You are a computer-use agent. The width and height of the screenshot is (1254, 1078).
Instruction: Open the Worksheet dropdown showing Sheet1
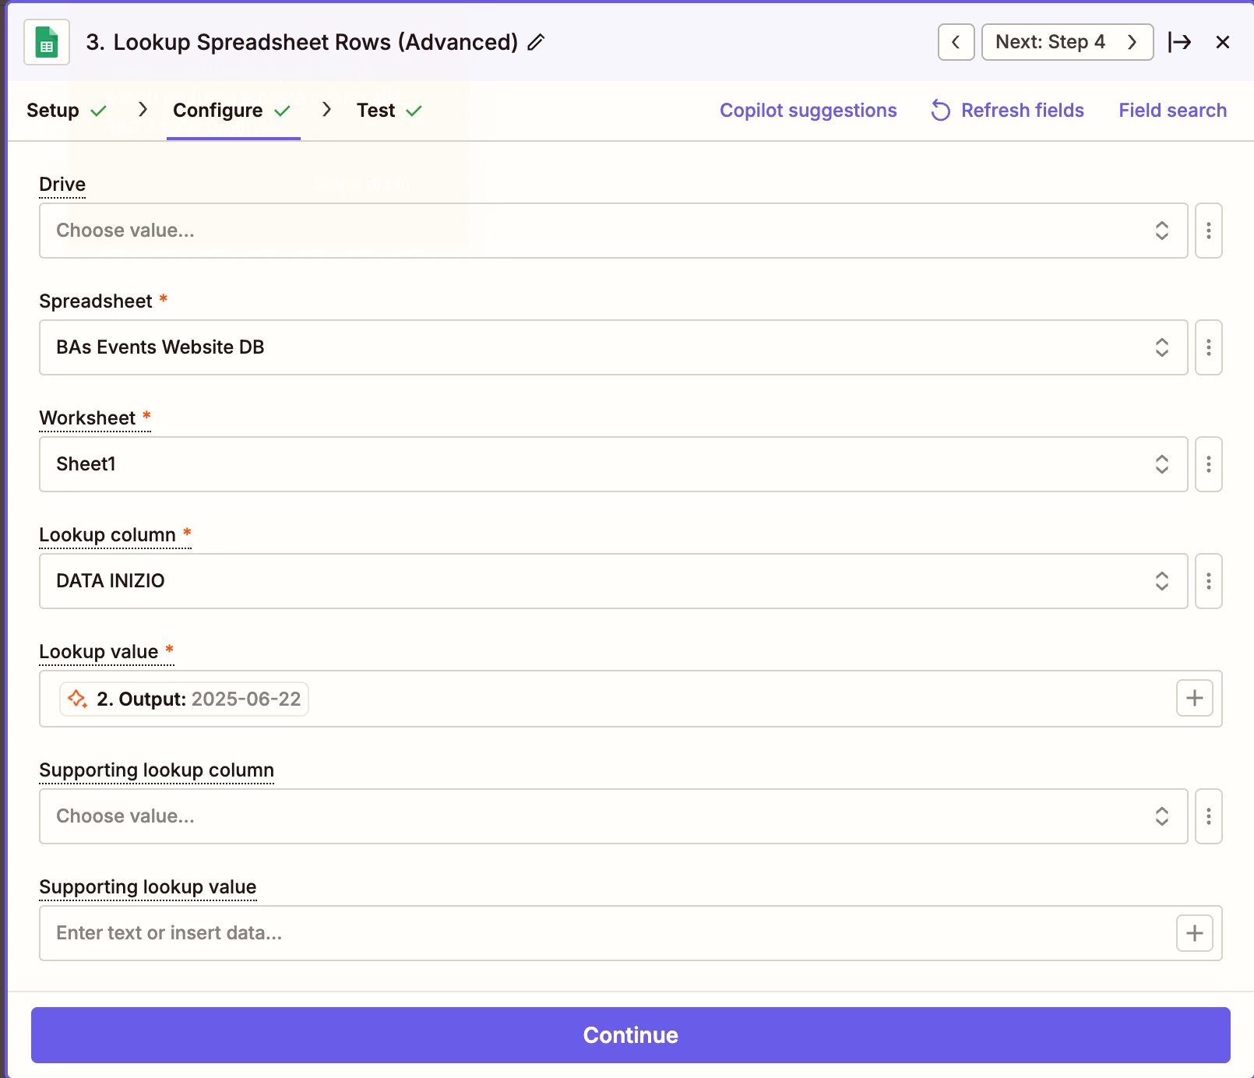(613, 464)
